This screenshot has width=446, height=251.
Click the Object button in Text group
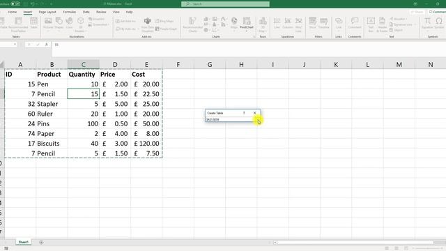pos(397,30)
